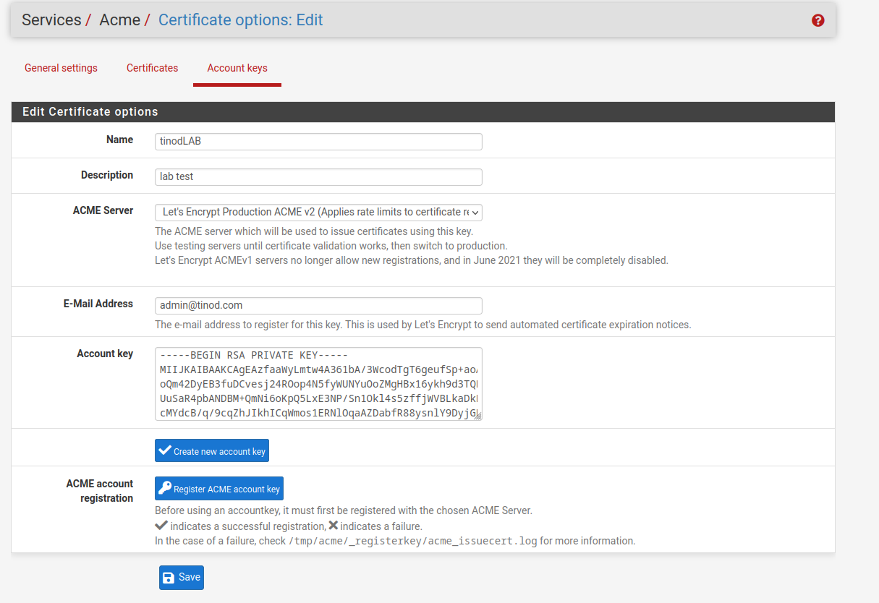
Task: Expand the ACME Server dropdown
Action: pyautogui.click(x=318, y=213)
